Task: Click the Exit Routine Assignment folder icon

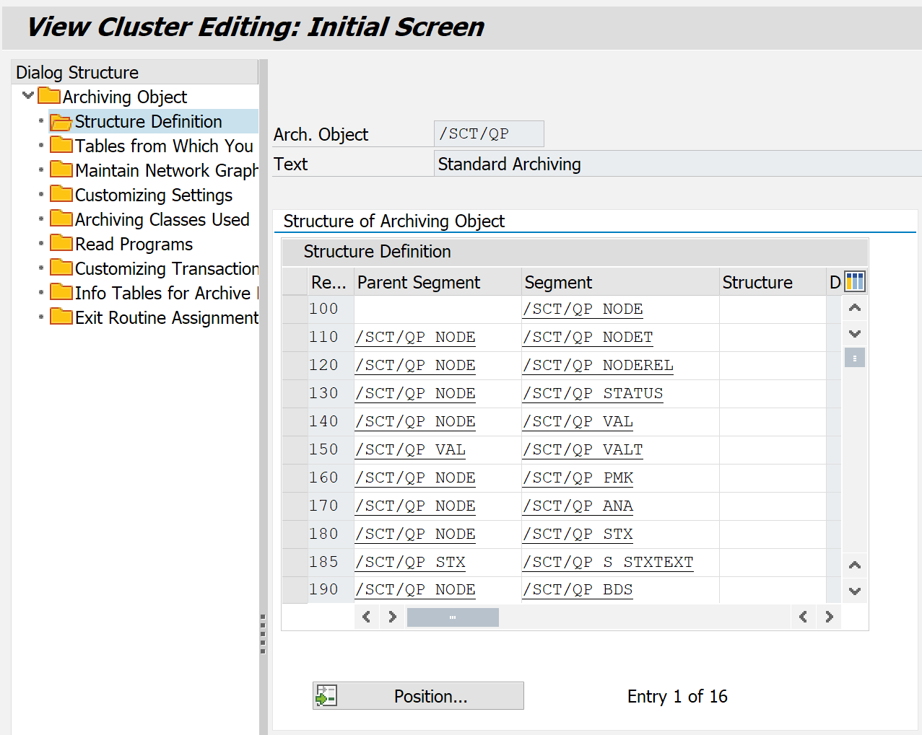Action: point(61,317)
